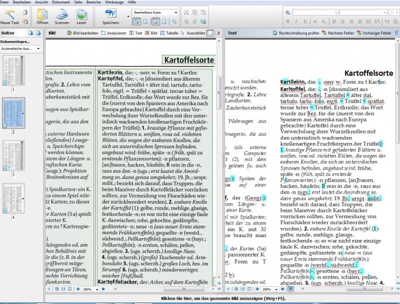
Task: Click zoom-in plus in Text pane
Action: 282,289
